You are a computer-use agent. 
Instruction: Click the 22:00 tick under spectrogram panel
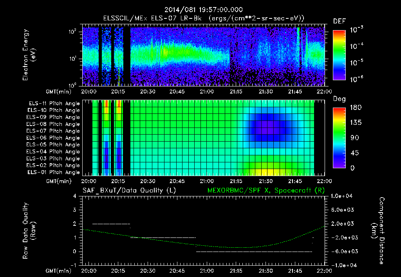tap(324, 92)
